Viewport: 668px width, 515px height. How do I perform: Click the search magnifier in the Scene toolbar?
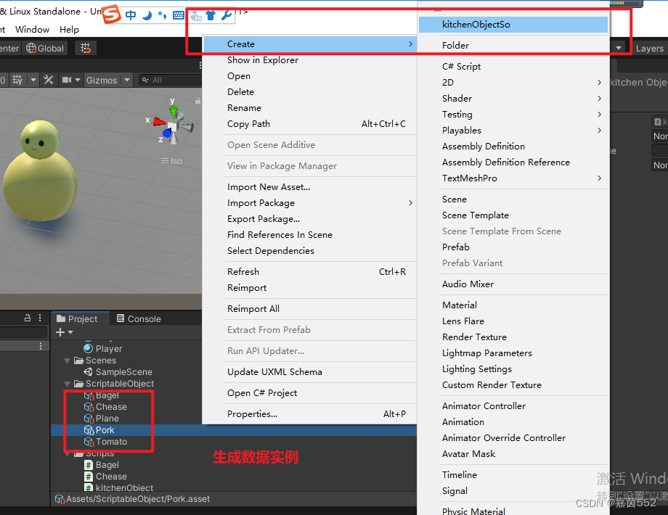pyautogui.click(x=145, y=79)
